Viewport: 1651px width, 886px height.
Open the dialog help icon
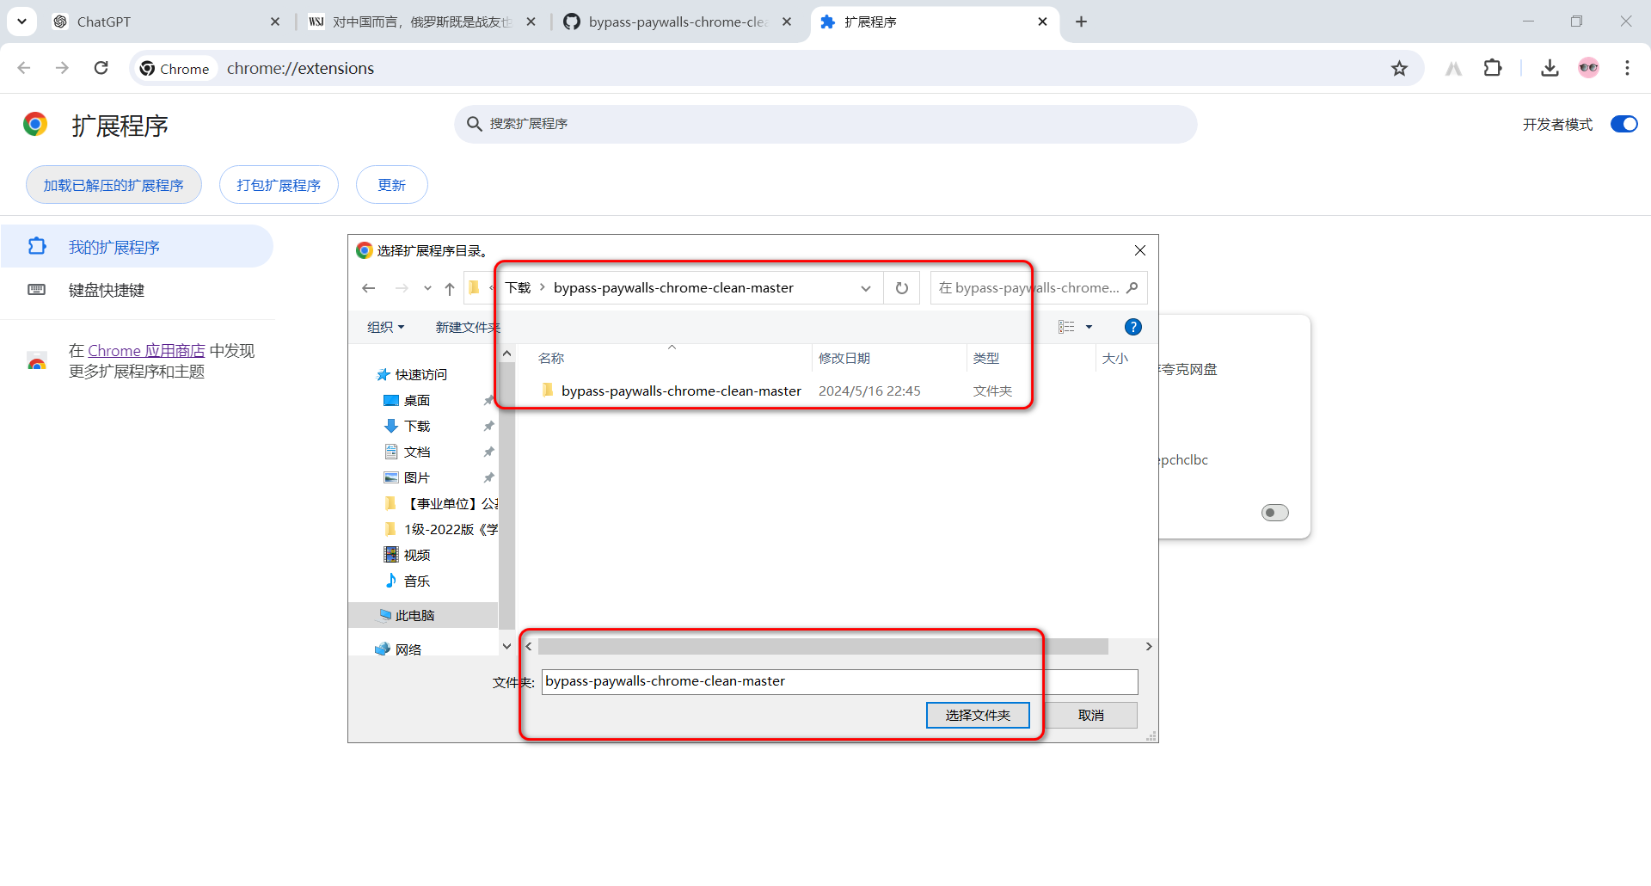pos(1132,327)
